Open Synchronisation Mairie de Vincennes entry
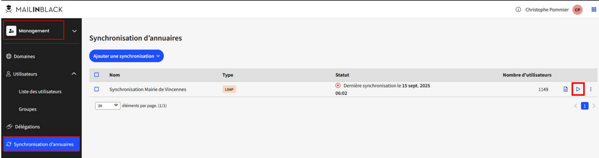This screenshot has height=158, width=599. click(148, 89)
